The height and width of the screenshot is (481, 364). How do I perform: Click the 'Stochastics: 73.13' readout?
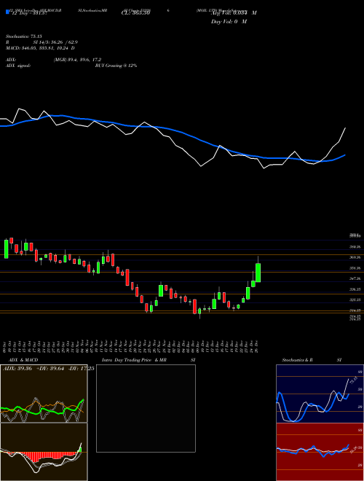tap(23, 36)
